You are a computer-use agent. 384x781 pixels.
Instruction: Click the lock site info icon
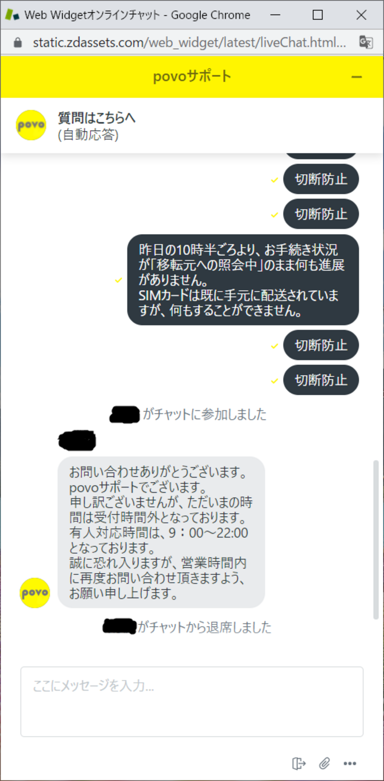18,43
